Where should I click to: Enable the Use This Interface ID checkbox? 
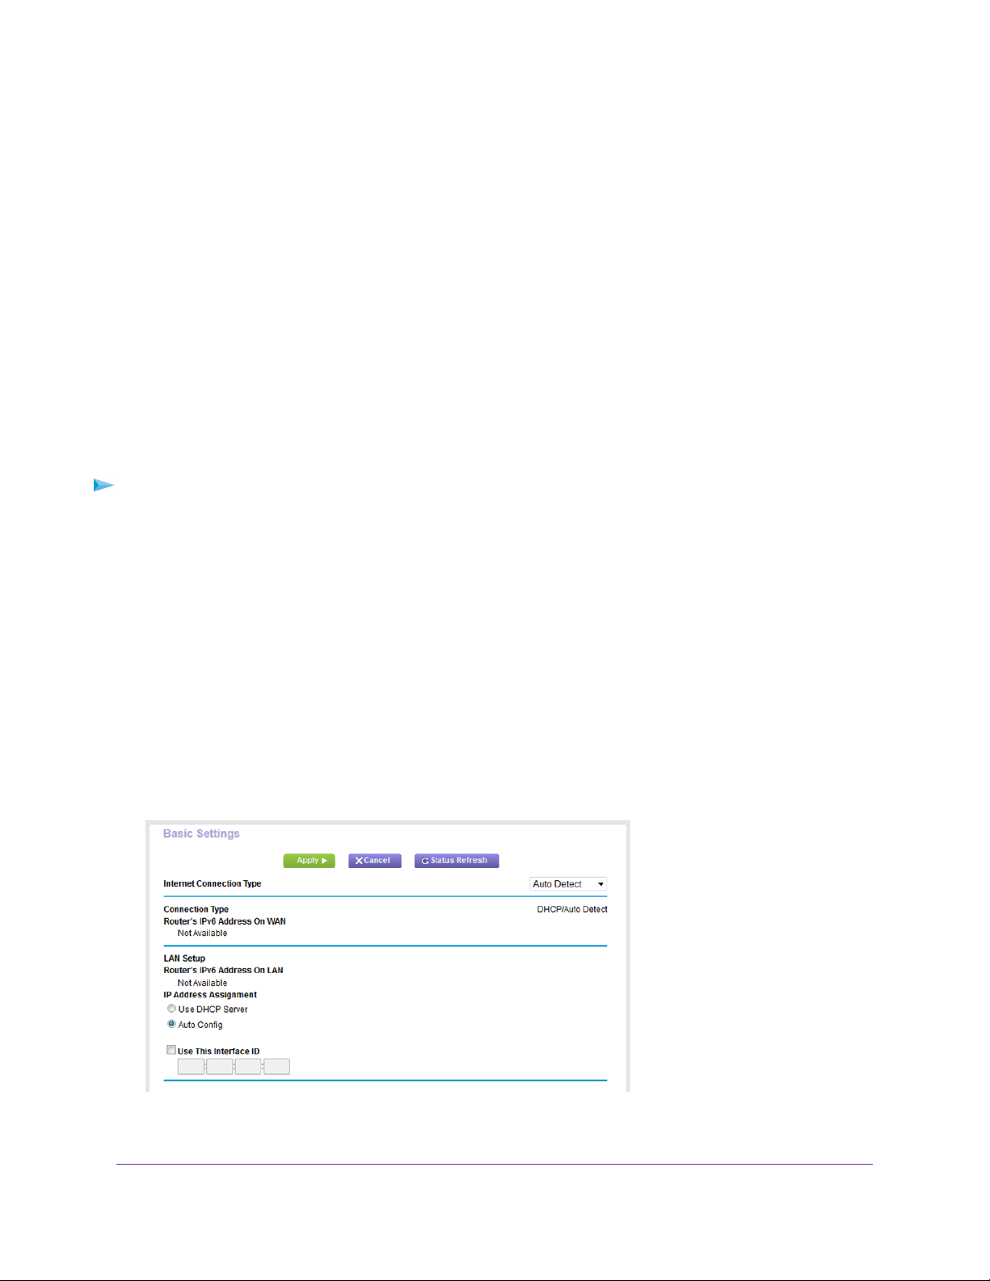pos(171,1050)
